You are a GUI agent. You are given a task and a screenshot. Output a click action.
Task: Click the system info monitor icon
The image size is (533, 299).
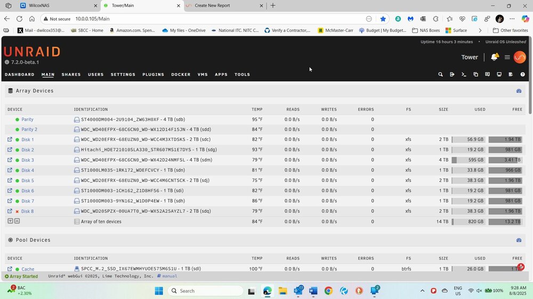point(499,74)
